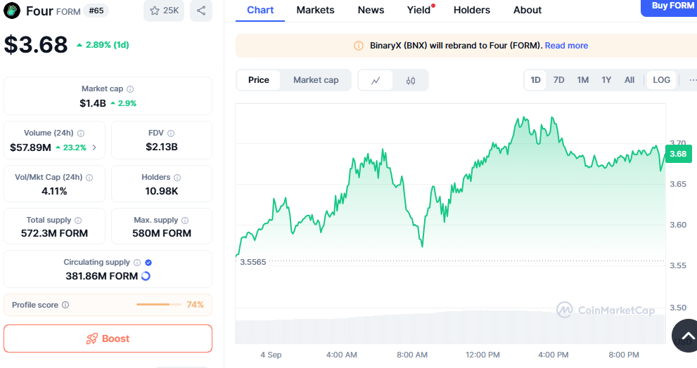Image resolution: width=697 pixels, height=368 pixels.
Task: Click the Market cap info icon
Action: pyautogui.click(x=130, y=89)
